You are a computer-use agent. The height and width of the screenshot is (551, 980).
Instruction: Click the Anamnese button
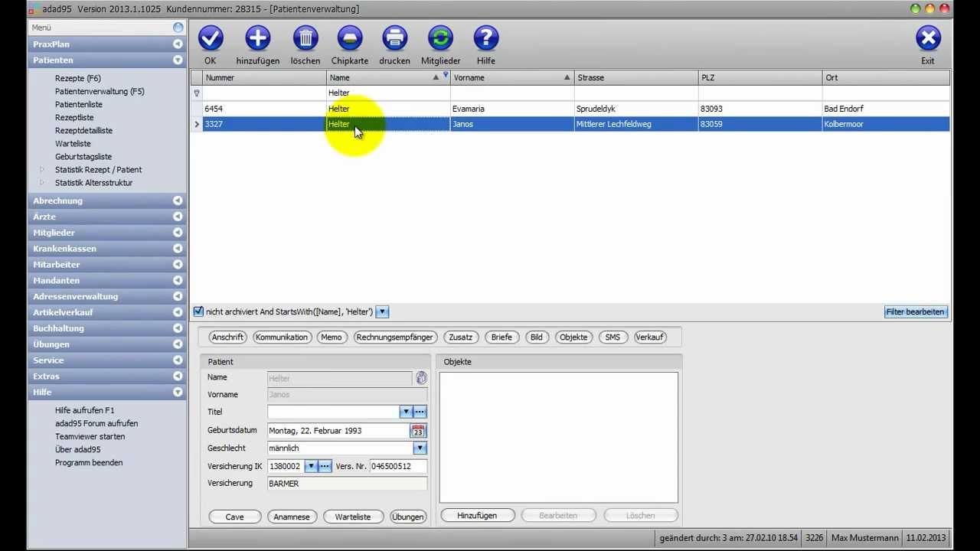pyautogui.click(x=292, y=517)
